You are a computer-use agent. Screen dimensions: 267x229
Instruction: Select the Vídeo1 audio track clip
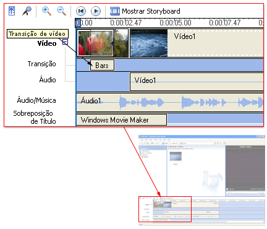coord(197,82)
